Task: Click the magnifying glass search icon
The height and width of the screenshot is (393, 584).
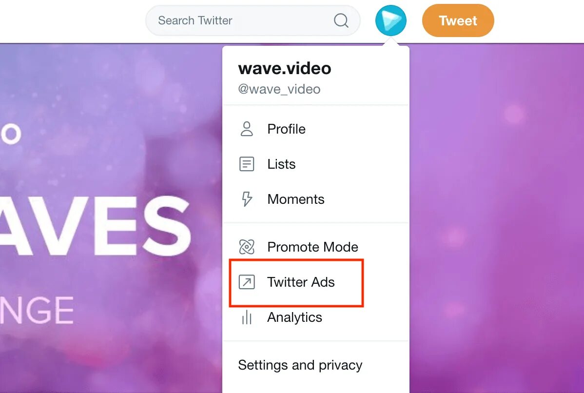Action: pos(341,20)
